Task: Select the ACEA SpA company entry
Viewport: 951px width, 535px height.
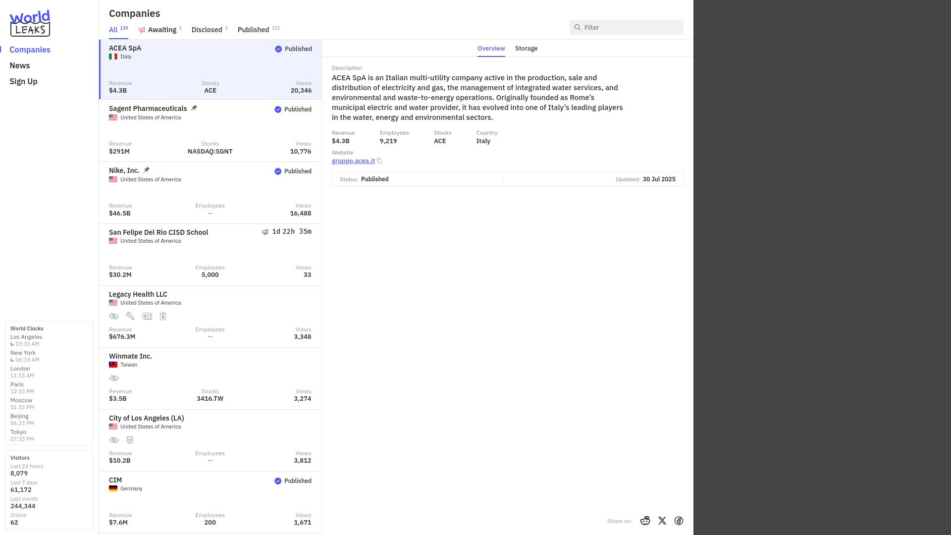Action: pyautogui.click(x=211, y=70)
